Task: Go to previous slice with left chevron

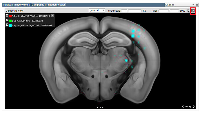Action: click(183, 107)
